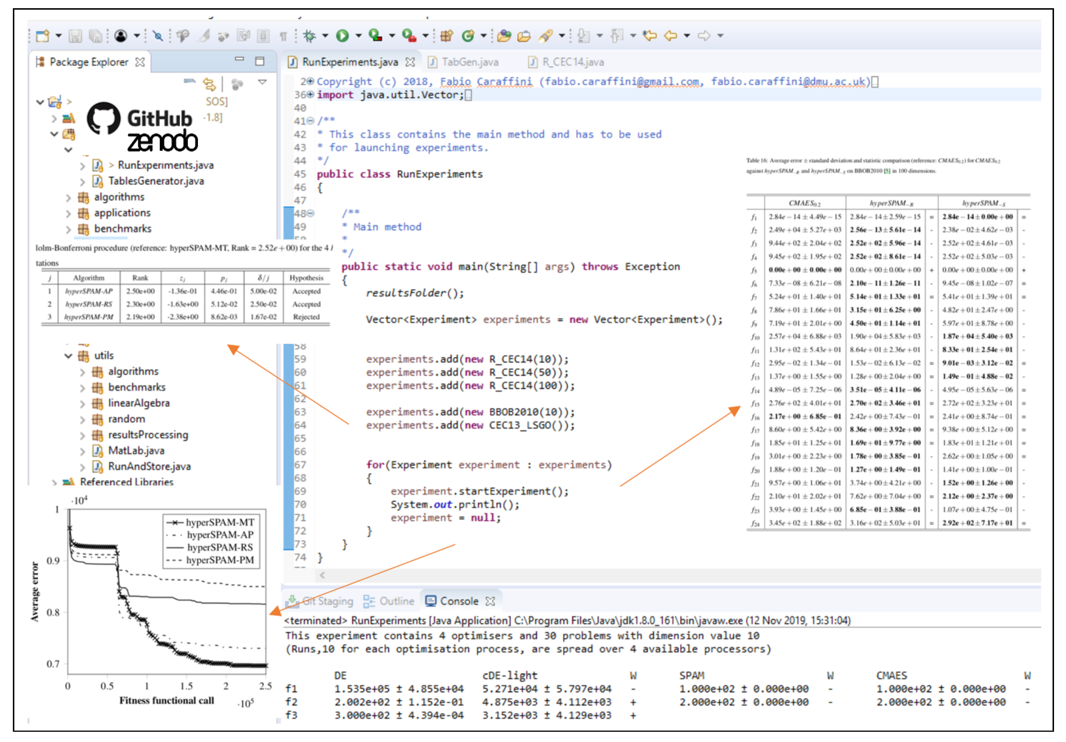
Task: Collapse the Main method Javadoc at line 48
Action: pyautogui.click(x=310, y=214)
